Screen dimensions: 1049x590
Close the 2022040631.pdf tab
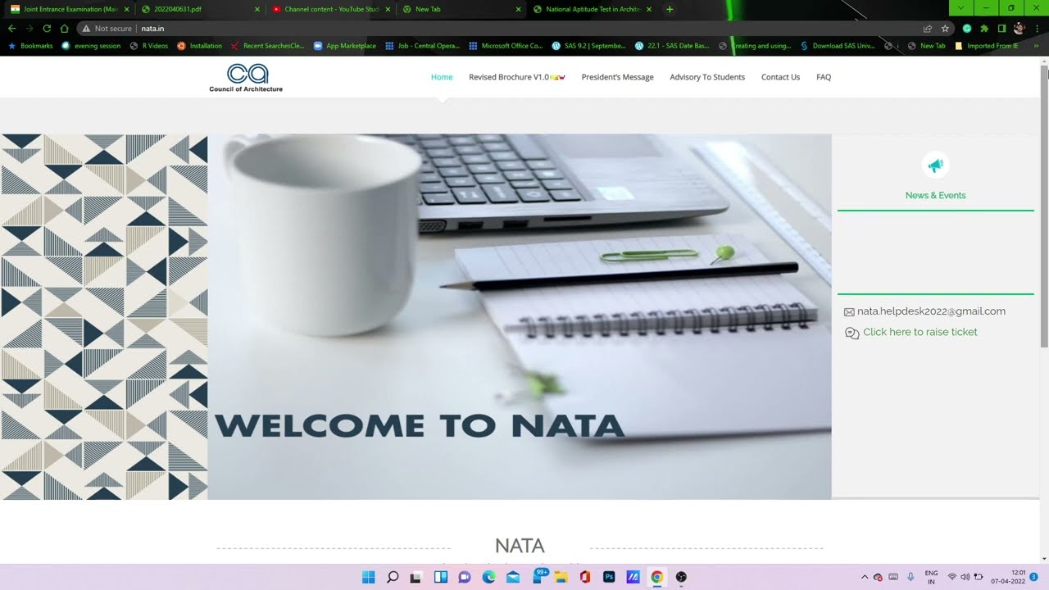coord(257,9)
